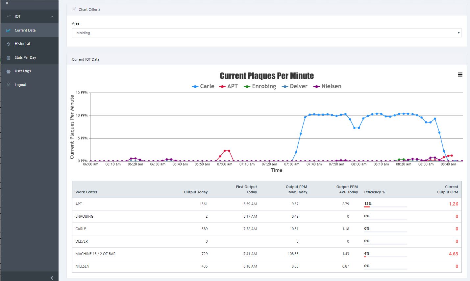Click the Carle peak data point on chart
This screenshot has height=281, width=470.
click(x=377, y=114)
